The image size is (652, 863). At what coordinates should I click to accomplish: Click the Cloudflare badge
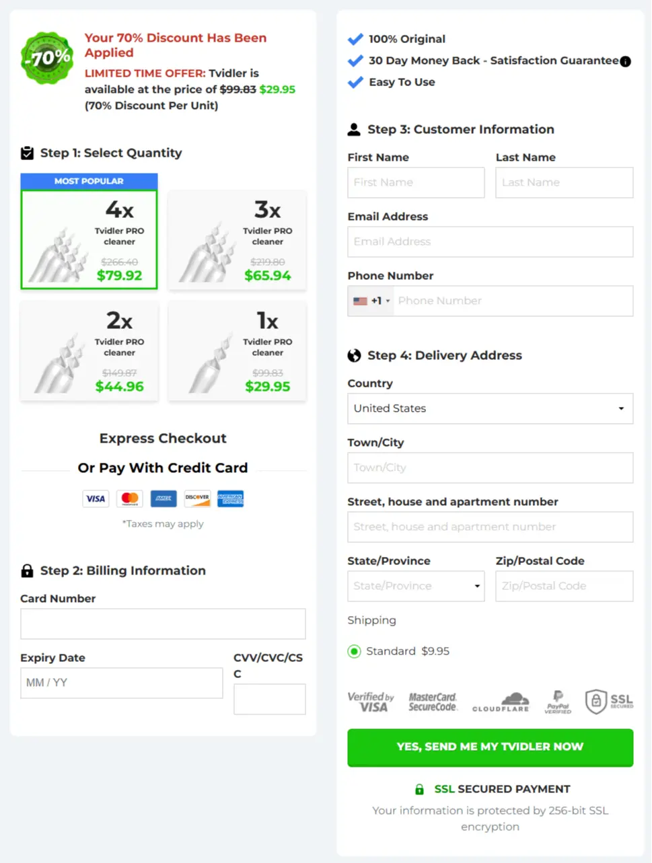[501, 702]
